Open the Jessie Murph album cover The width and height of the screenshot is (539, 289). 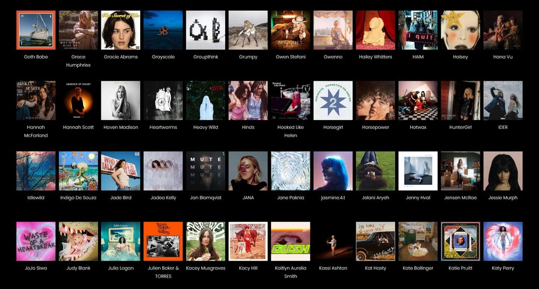503,171
